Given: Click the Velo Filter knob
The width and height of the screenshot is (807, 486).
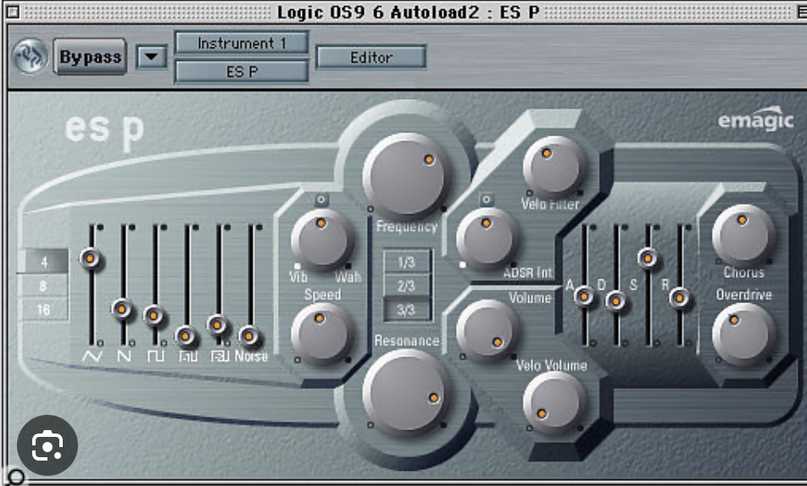Looking at the screenshot, I should [554, 168].
